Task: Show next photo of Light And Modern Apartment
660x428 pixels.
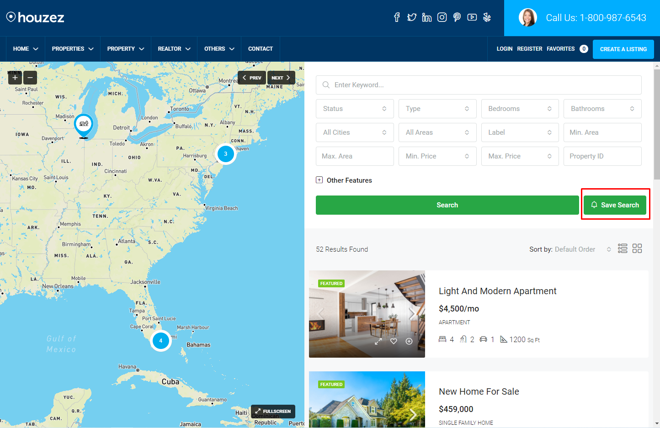Action: point(413,314)
